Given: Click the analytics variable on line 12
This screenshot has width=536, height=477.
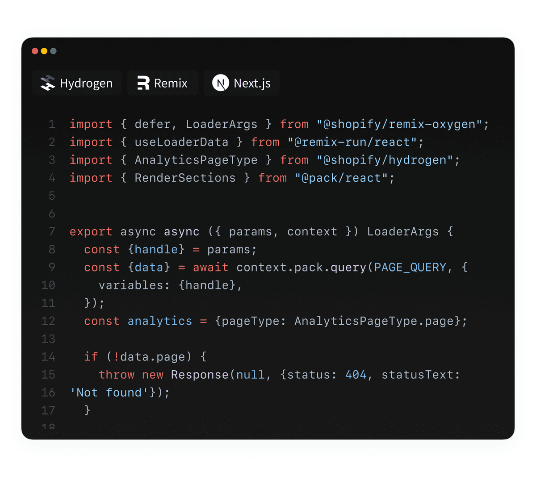Looking at the screenshot, I should click(160, 321).
